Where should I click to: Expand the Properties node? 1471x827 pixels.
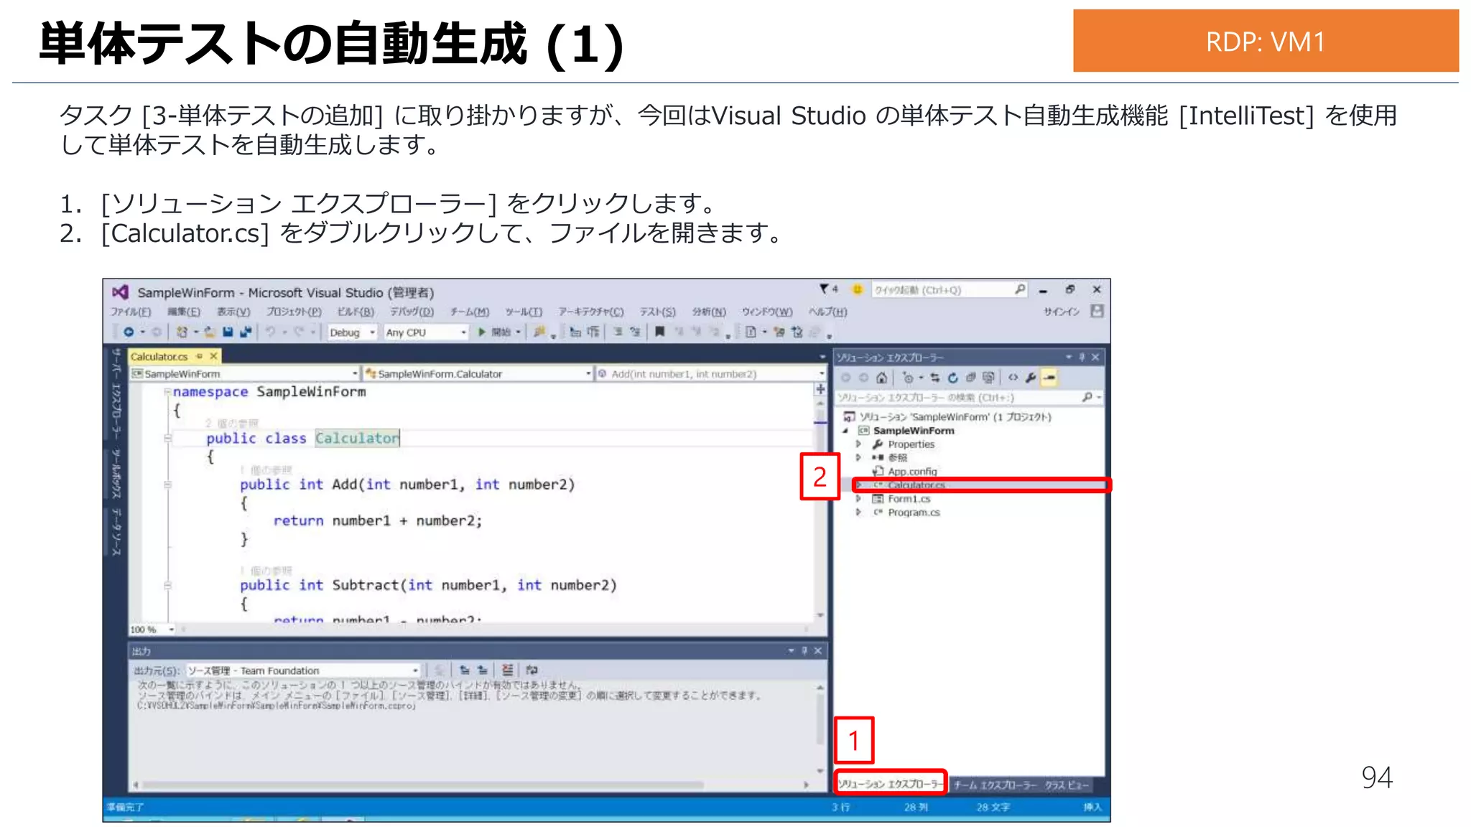tap(858, 444)
